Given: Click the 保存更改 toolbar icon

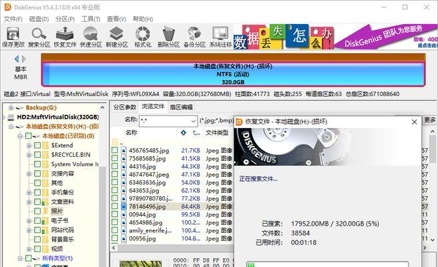Looking at the screenshot, I should pos(13,35).
